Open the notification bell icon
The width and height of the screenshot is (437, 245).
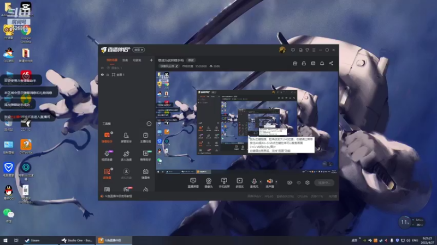[x=322, y=63]
